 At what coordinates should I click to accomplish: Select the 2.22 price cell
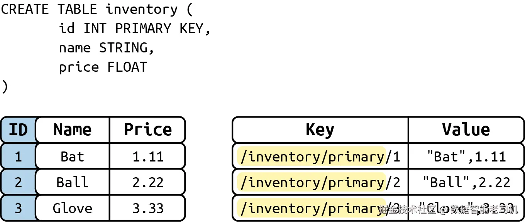pyautogui.click(x=147, y=182)
